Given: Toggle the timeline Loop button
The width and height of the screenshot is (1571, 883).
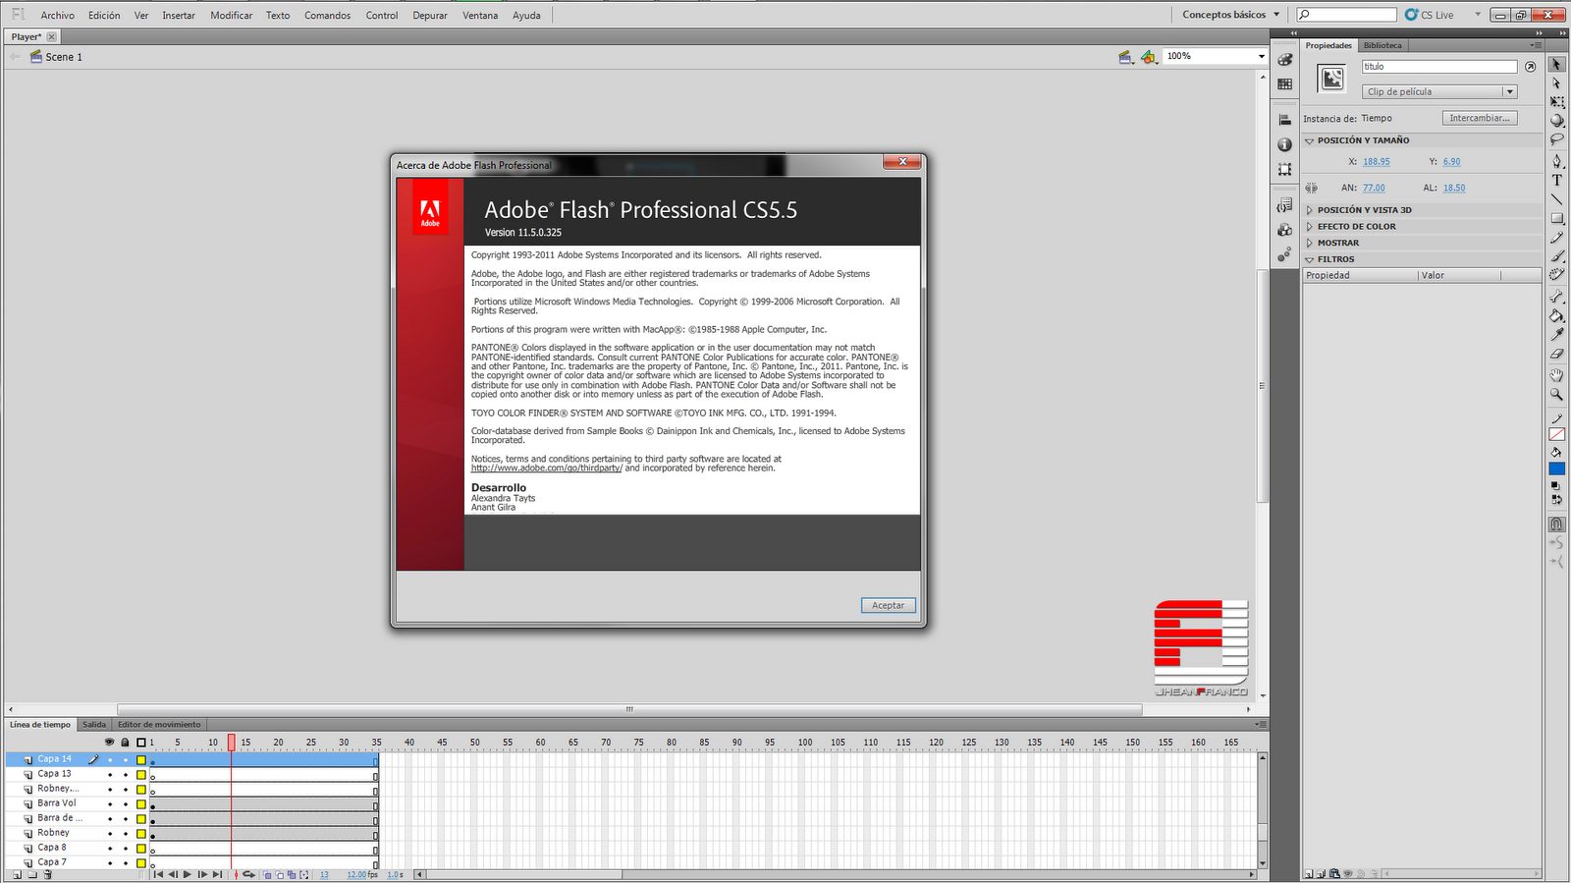Looking at the screenshot, I should pos(248,874).
